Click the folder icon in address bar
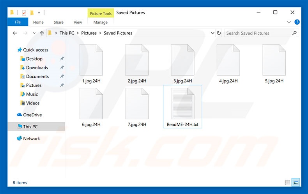 (x=50, y=33)
